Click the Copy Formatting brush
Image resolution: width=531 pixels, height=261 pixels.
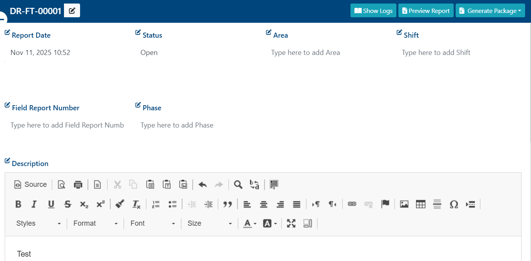click(120, 204)
